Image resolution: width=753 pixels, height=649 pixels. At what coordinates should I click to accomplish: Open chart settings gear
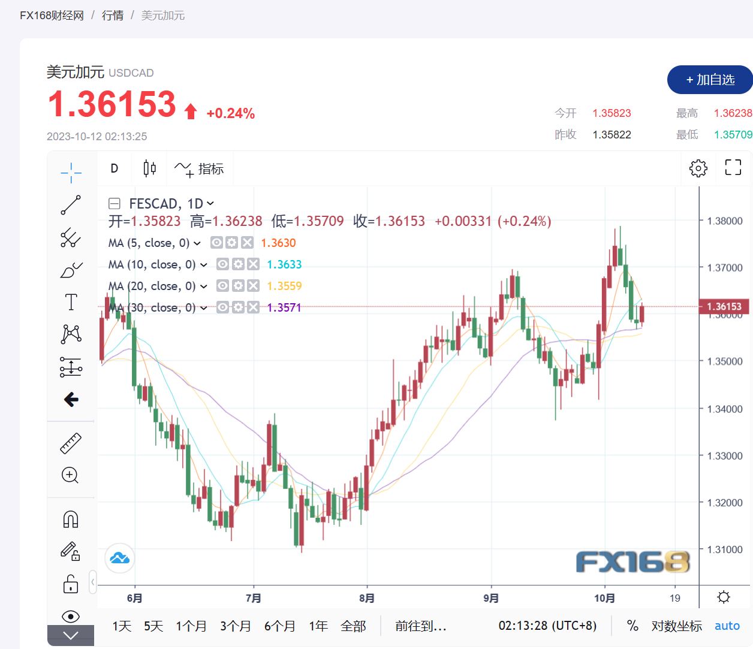pos(698,168)
